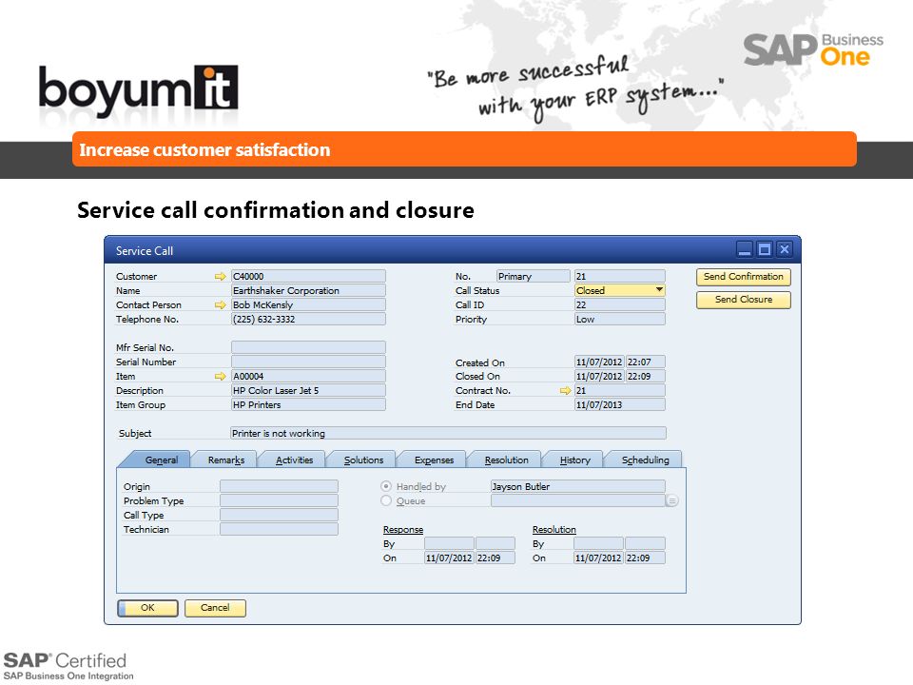Open the Solutions tab
Screen dimensions: 913x685
click(363, 460)
